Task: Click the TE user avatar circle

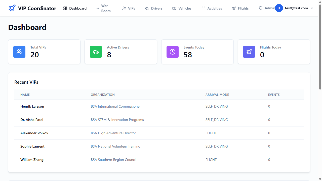Action: coord(279,8)
